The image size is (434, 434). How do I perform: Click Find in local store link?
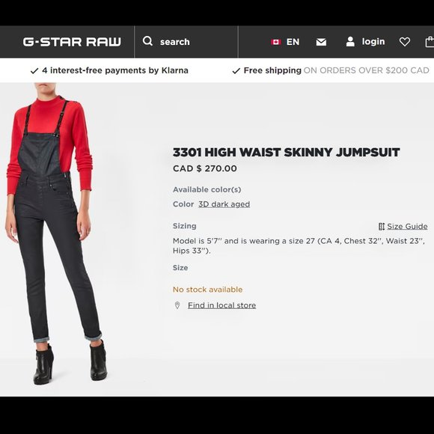coord(221,305)
